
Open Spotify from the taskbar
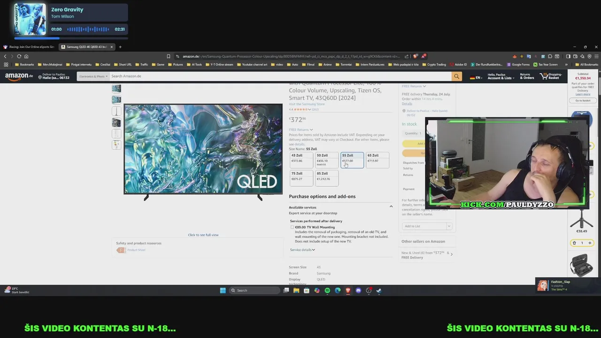(327, 290)
